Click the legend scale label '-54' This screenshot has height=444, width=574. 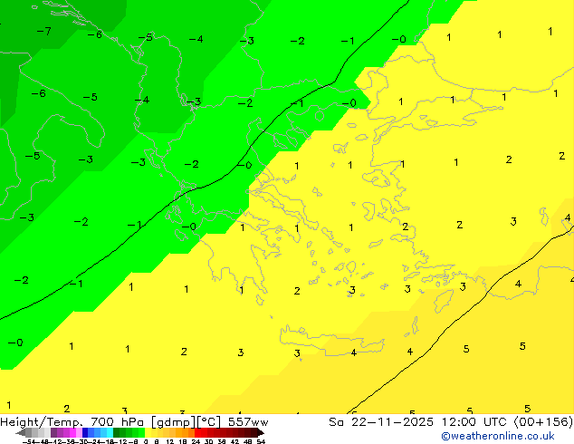point(29,441)
